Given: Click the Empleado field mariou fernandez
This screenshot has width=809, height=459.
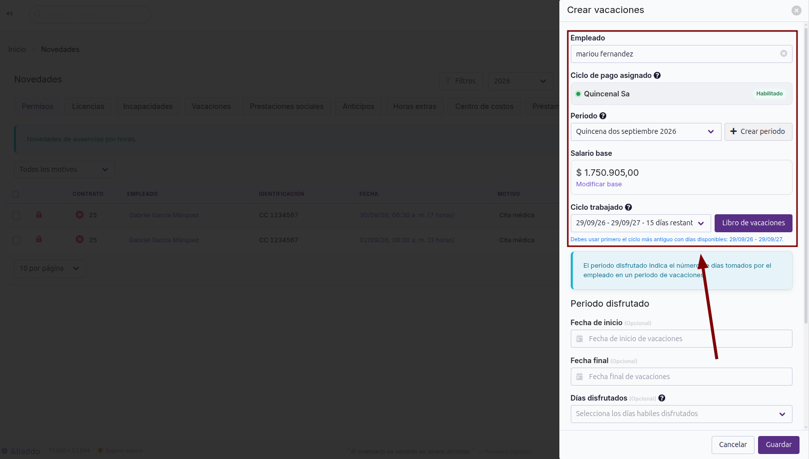Looking at the screenshot, I should (681, 54).
